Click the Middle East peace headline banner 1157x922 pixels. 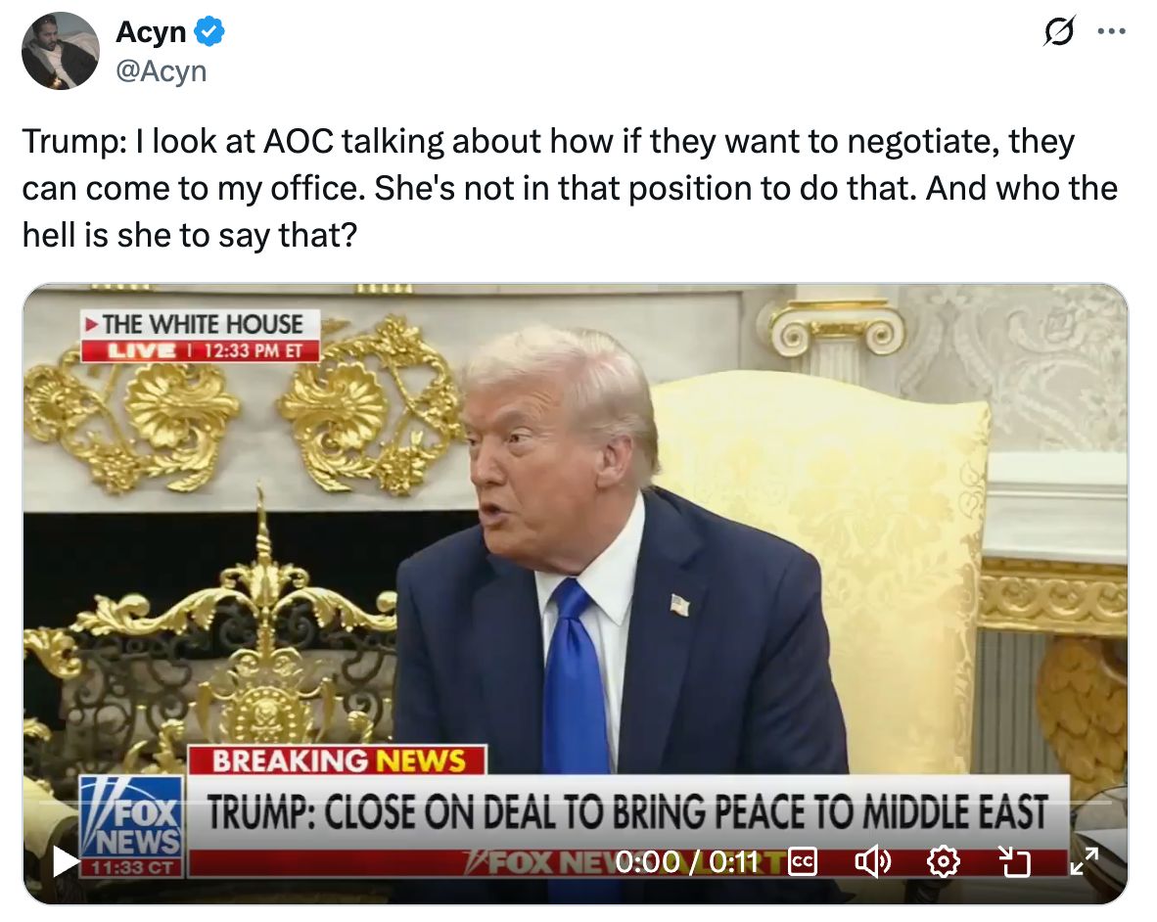(x=627, y=812)
